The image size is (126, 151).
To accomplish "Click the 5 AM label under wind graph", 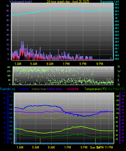I will click(34, 64).
